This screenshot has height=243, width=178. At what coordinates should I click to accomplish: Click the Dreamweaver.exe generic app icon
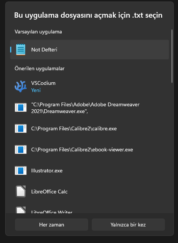click(21, 107)
